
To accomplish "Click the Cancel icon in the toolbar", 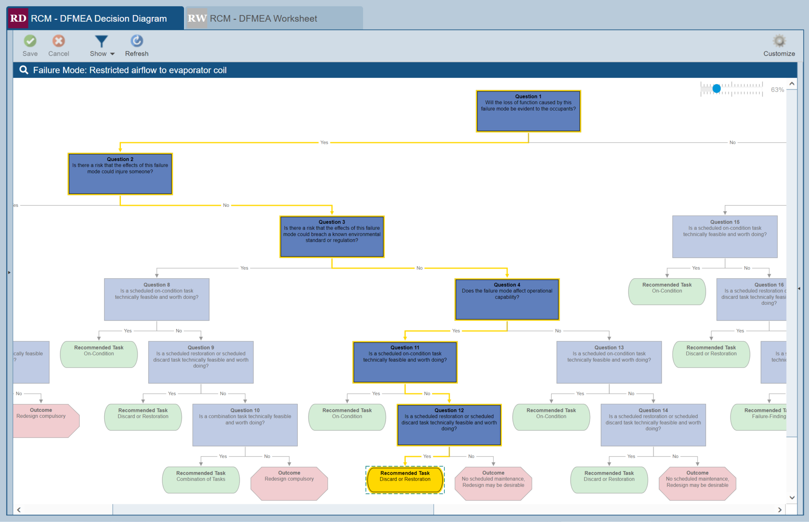I will [x=58, y=41].
